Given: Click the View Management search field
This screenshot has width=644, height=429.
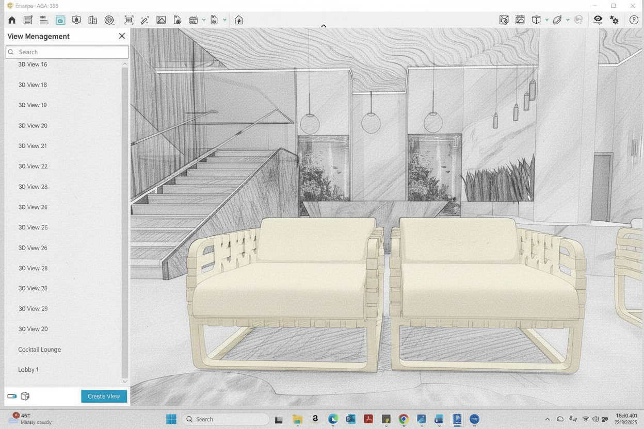Looking at the screenshot, I should pos(67,52).
